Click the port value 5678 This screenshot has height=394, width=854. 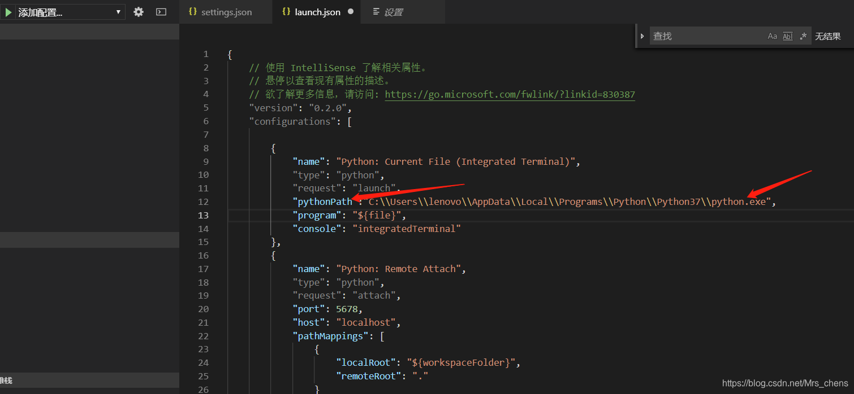click(x=347, y=309)
